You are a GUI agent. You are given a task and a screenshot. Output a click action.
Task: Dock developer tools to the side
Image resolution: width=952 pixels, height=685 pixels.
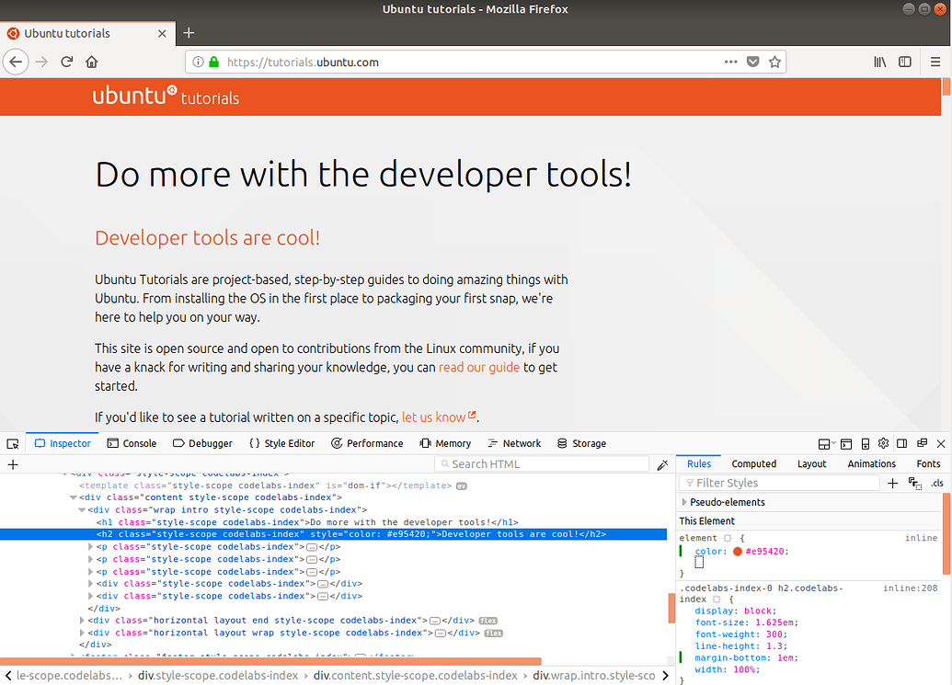[x=901, y=444]
